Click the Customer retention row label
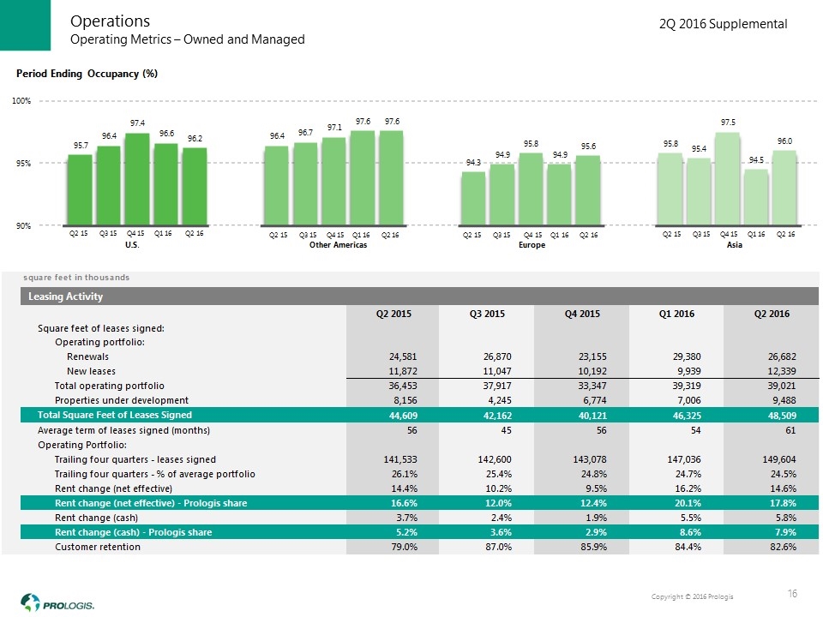 coord(99,548)
